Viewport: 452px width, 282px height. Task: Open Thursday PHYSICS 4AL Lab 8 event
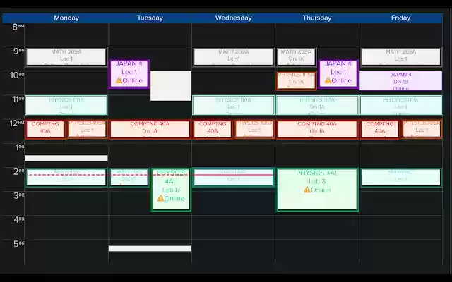tap(317, 190)
